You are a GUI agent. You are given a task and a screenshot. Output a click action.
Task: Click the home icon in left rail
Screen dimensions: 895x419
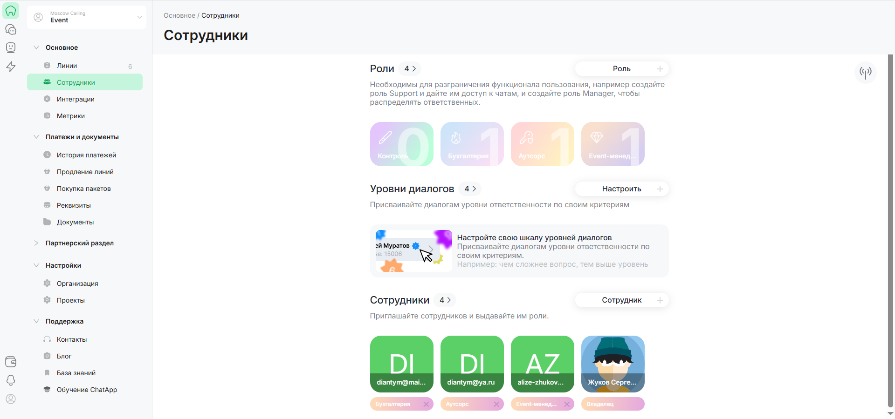click(11, 11)
